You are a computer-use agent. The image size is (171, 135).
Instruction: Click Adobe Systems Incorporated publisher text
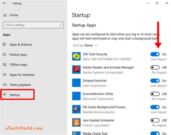[x=103, y=72]
